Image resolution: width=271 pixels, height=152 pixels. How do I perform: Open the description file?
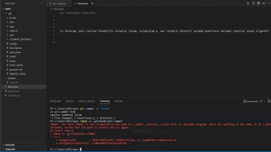pyautogui.click(x=16, y=48)
